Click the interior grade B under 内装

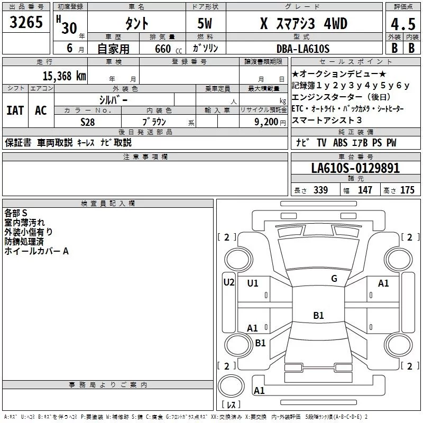click(x=411, y=48)
